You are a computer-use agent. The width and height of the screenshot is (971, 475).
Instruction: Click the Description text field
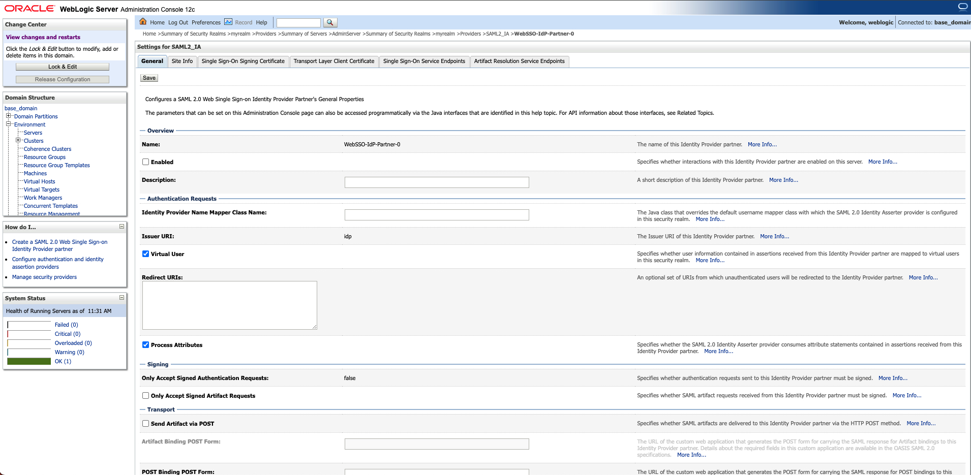436,182
